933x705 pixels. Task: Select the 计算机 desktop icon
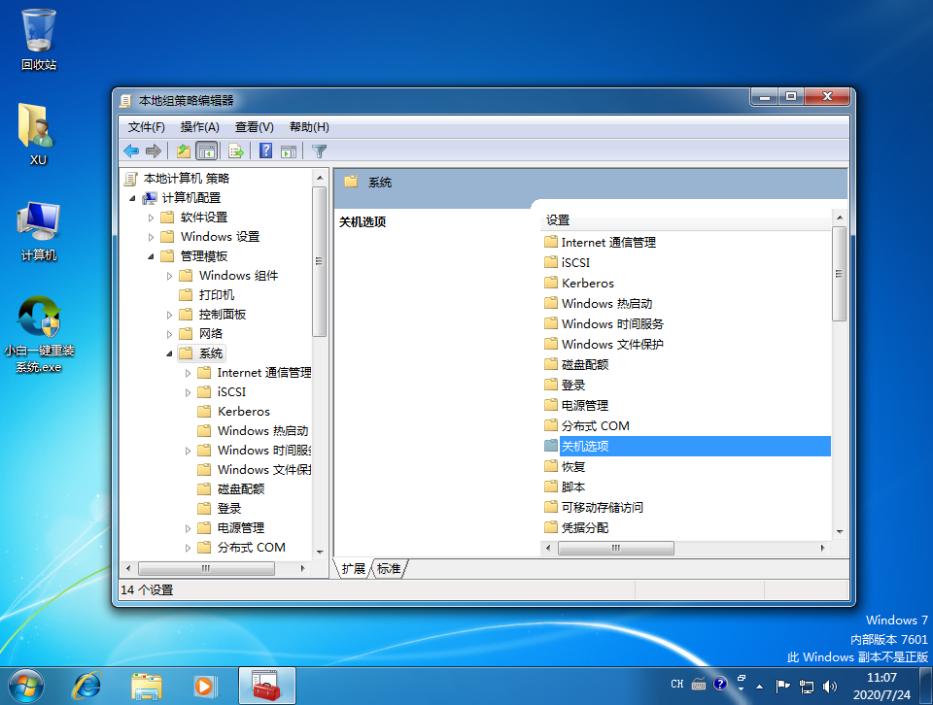(39, 231)
